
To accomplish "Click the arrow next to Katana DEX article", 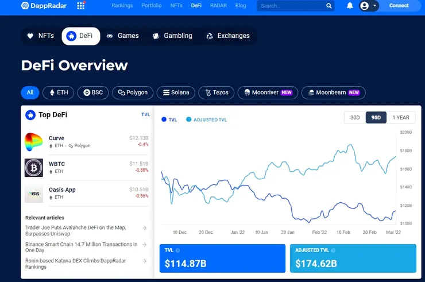I will pyautogui.click(x=145, y=261).
